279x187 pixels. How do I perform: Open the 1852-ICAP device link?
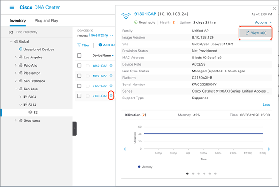[100, 66]
